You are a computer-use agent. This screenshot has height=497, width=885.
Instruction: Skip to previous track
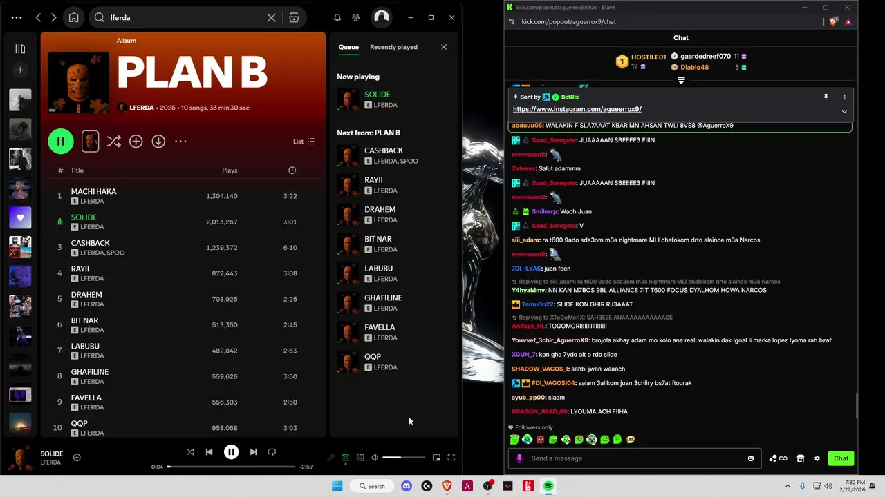209,452
